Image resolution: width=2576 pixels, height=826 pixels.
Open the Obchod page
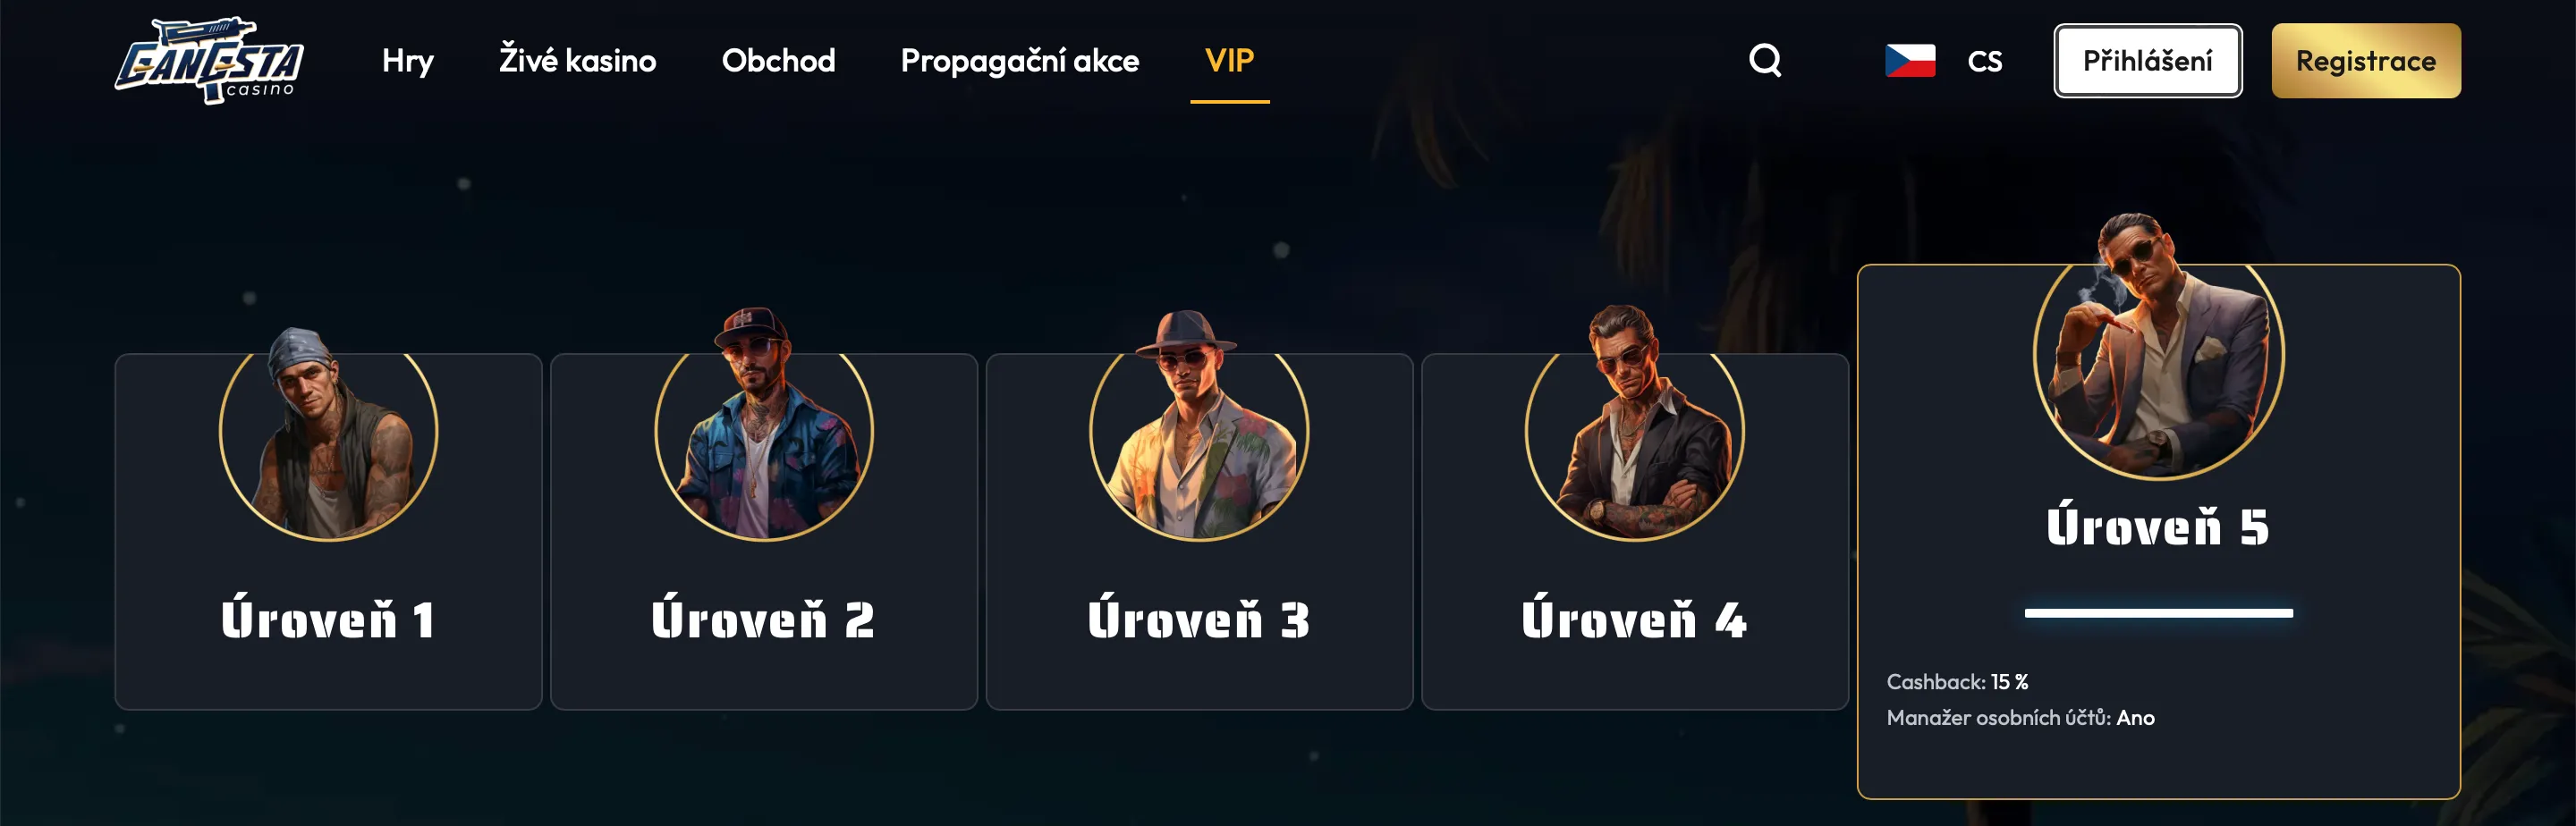[778, 60]
